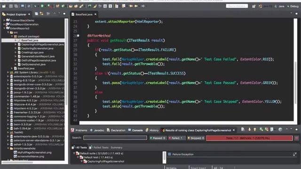Switch to the Declaration tab
The width and height of the screenshot is (301, 169).
(116, 131)
